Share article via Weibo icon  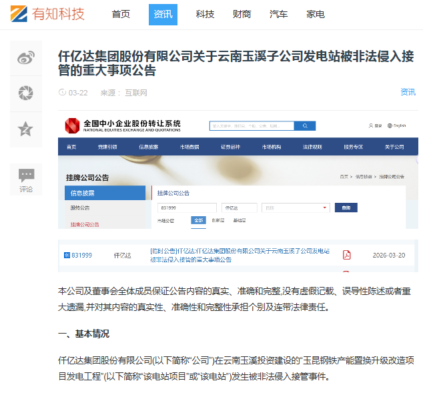click(x=26, y=57)
